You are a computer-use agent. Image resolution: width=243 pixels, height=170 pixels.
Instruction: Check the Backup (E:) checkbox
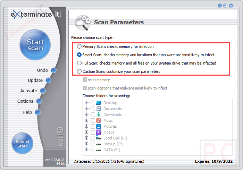tap(93, 144)
